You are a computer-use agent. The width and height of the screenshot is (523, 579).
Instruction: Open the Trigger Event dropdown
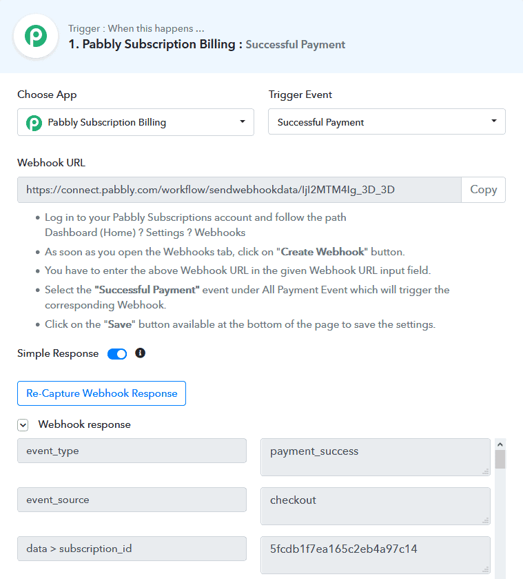coord(387,122)
